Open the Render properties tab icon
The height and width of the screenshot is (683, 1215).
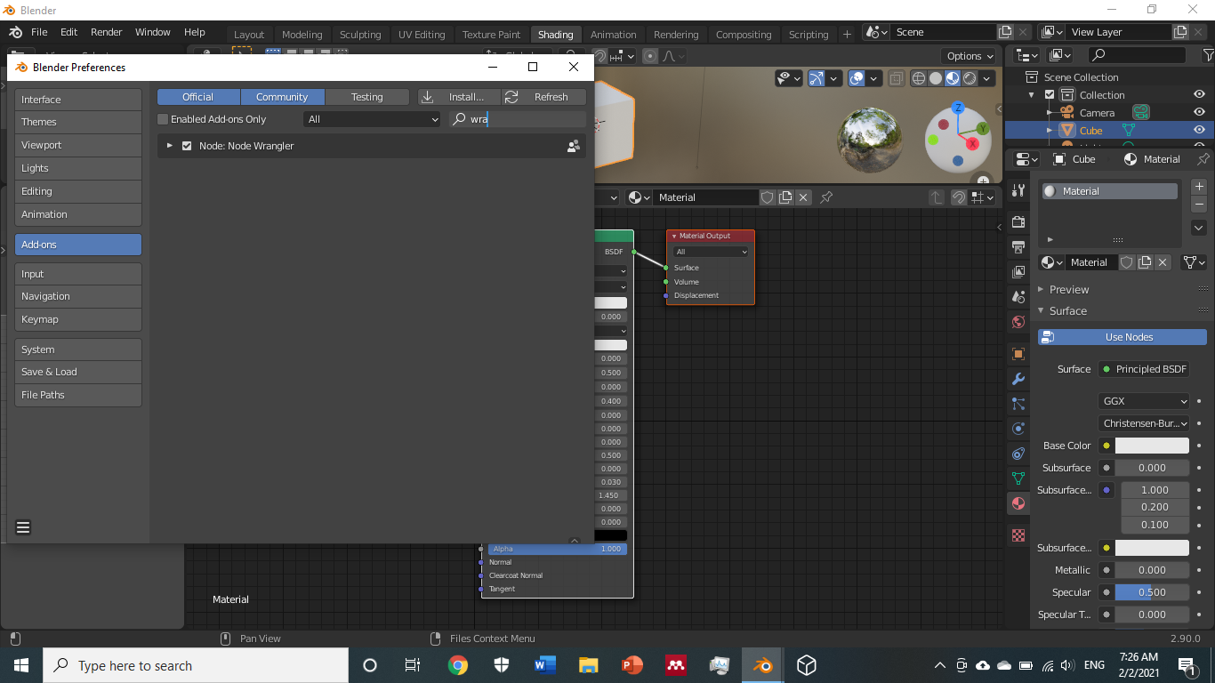(x=1018, y=221)
